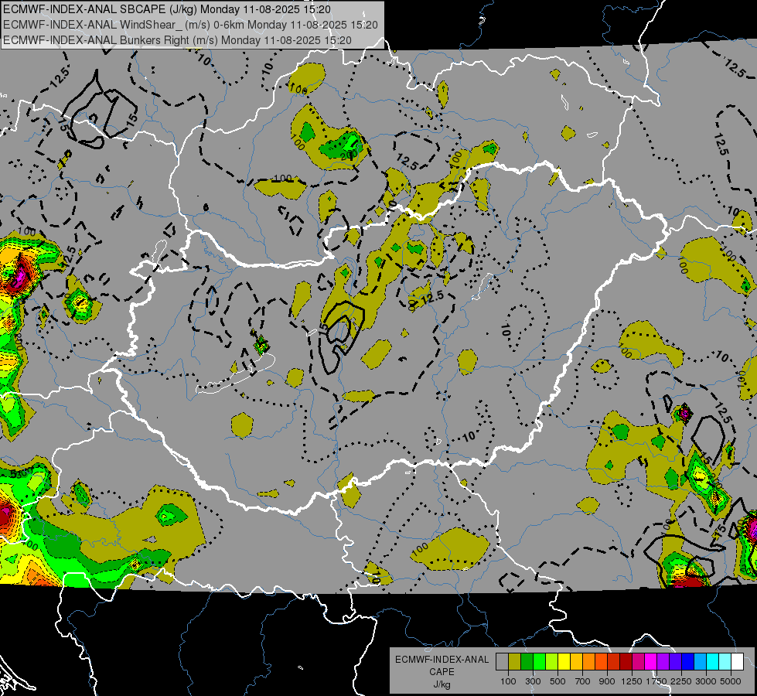Click the CAPE label in the legend

pyautogui.click(x=442, y=671)
